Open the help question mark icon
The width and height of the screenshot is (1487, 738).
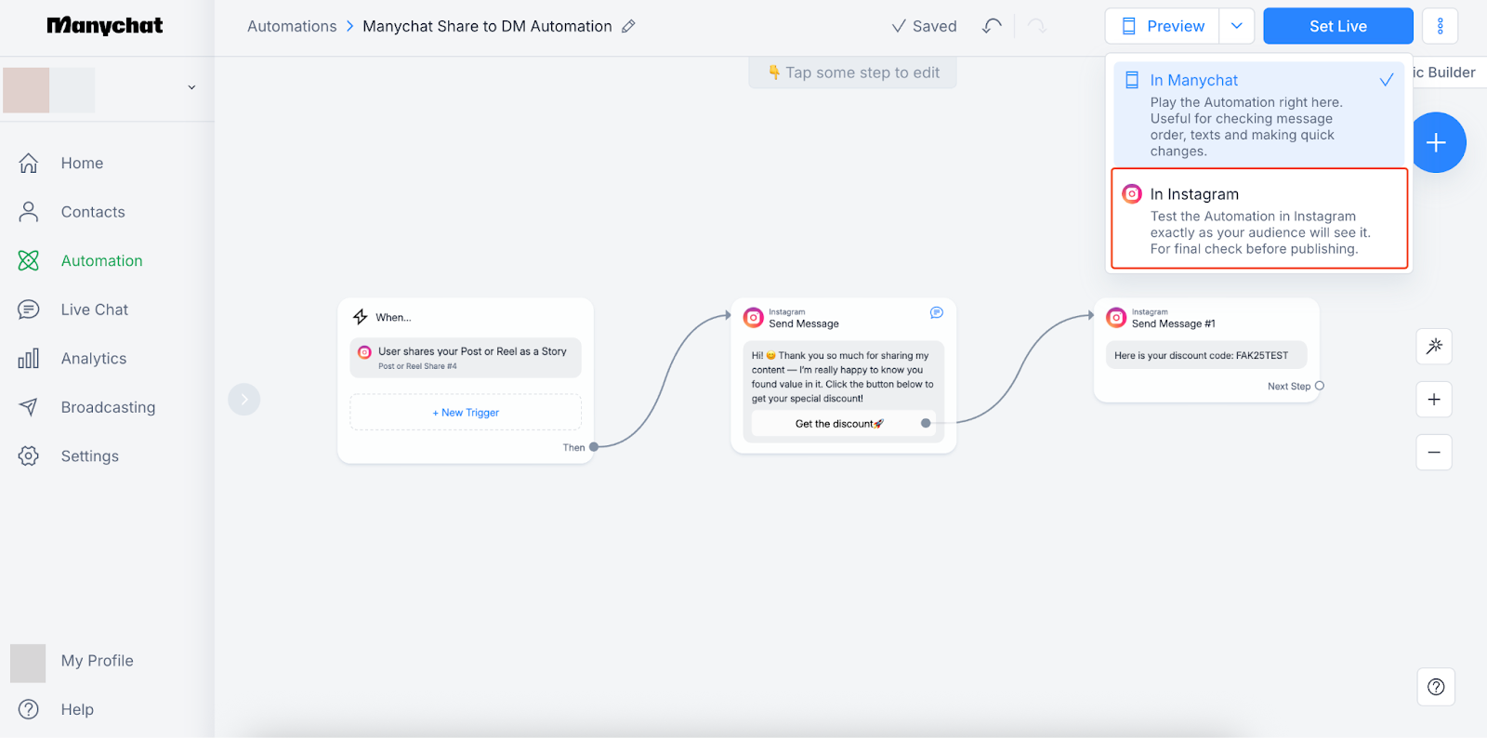coord(1436,687)
